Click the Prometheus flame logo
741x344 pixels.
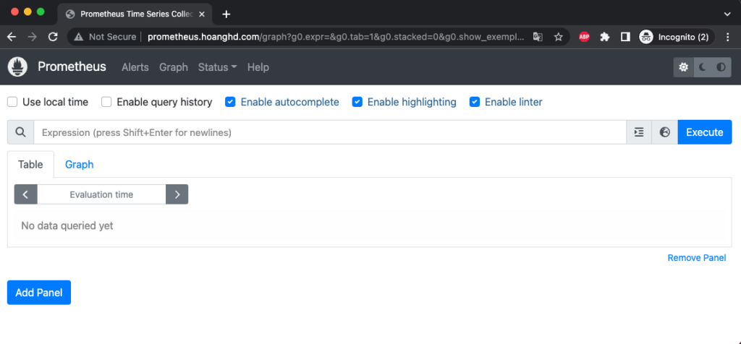17,67
